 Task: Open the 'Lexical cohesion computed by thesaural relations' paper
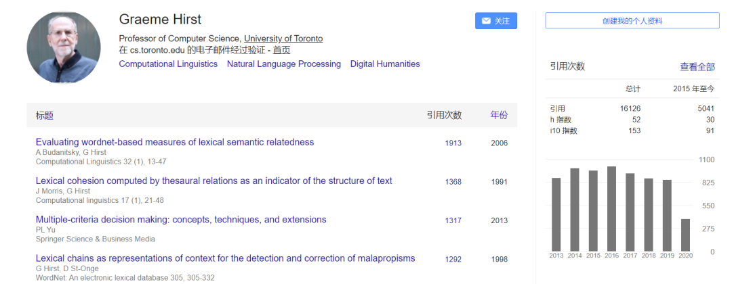click(x=213, y=181)
